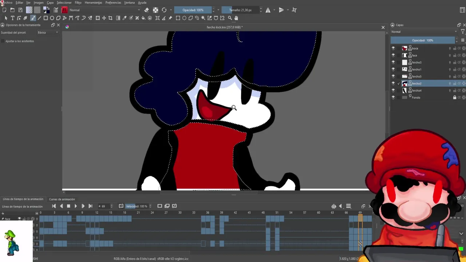Expand 'Suavidad del pincel' Básica dropdown
The height and width of the screenshot is (262, 466).
[x=48, y=32]
